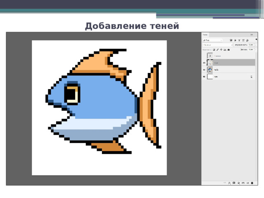Select the Layers panel tab
This screenshot has width=264, height=198.
coord(205,35)
